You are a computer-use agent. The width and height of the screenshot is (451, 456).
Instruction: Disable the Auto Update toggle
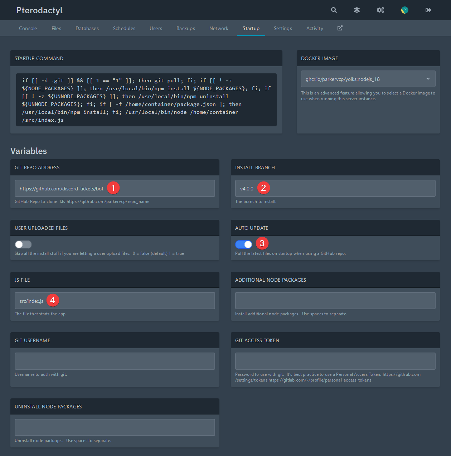(244, 244)
